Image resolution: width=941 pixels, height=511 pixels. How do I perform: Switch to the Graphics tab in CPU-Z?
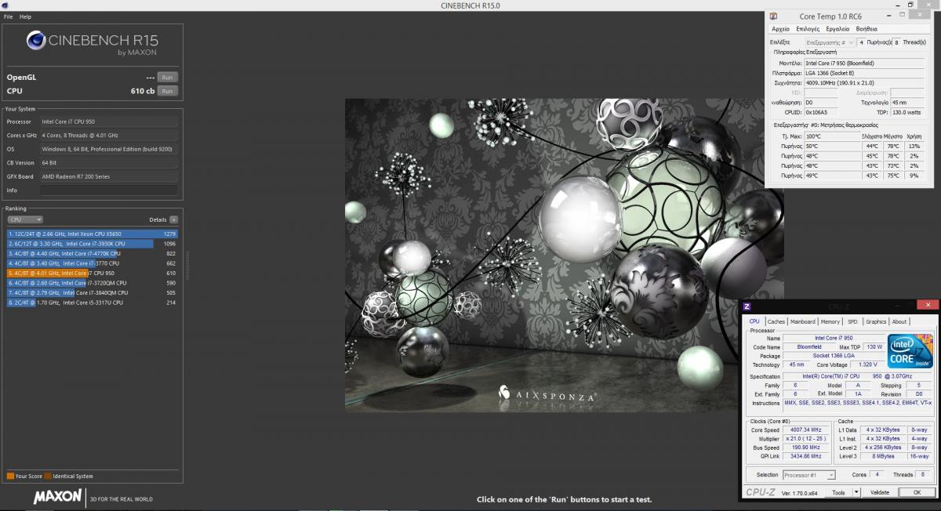876,321
